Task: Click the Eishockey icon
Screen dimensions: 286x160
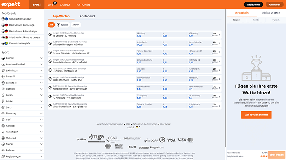Action: (3, 114)
